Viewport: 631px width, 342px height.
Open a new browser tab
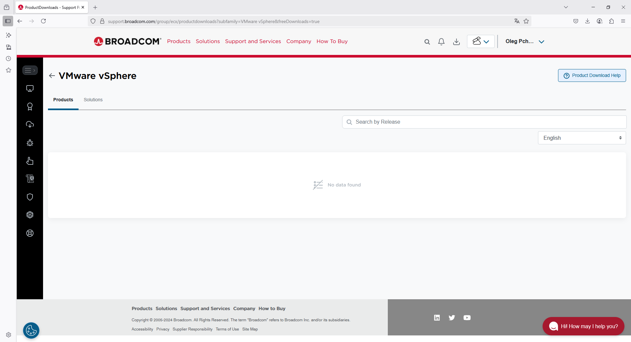tap(95, 7)
